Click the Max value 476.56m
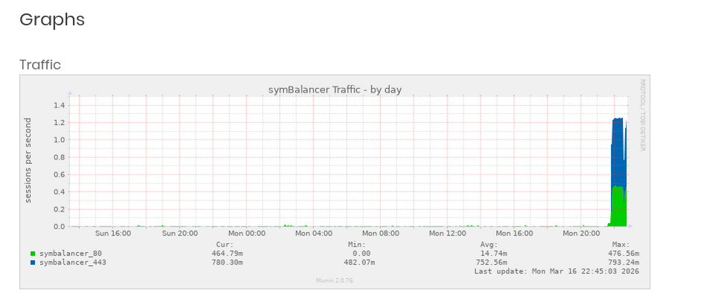The height and width of the screenshot is (293, 713). point(624,253)
